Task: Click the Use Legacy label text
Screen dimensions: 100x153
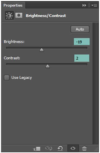Action: point(22,78)
